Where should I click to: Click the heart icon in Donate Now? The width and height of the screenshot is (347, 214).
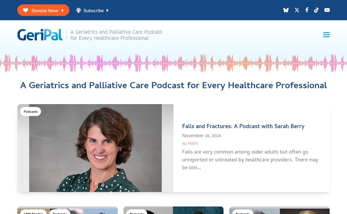(25, 10)
